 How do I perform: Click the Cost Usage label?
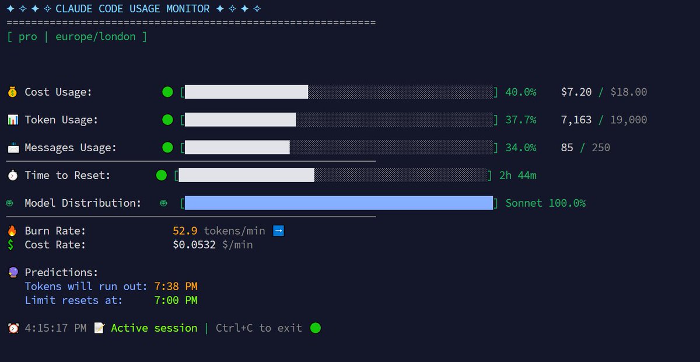tap(58, 92)
